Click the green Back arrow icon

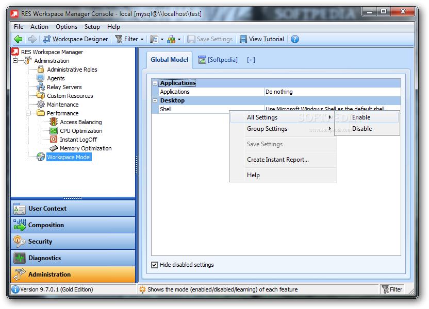coord(19,39)
